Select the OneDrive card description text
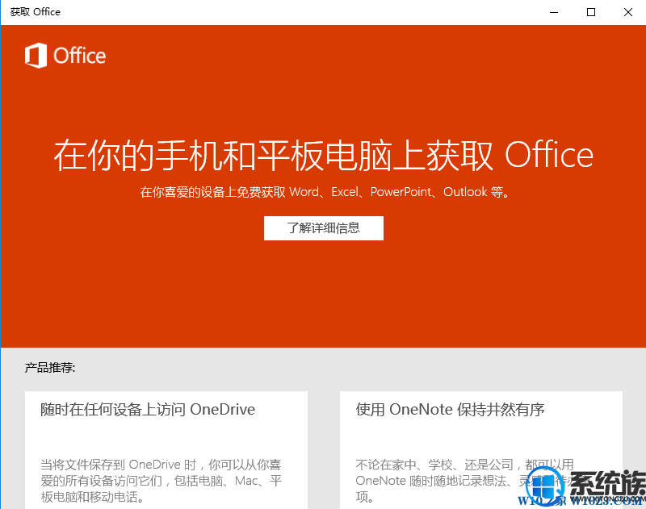 [161, 481]
